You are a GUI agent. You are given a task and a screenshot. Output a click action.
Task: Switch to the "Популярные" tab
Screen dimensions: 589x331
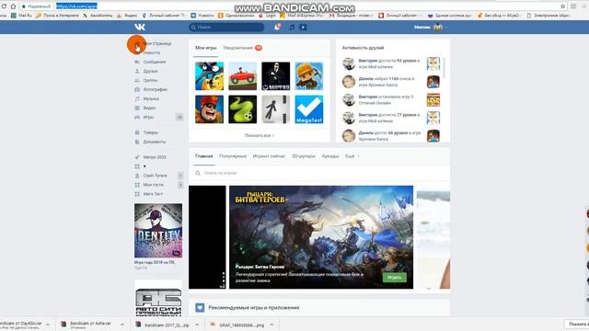[233, 156]
